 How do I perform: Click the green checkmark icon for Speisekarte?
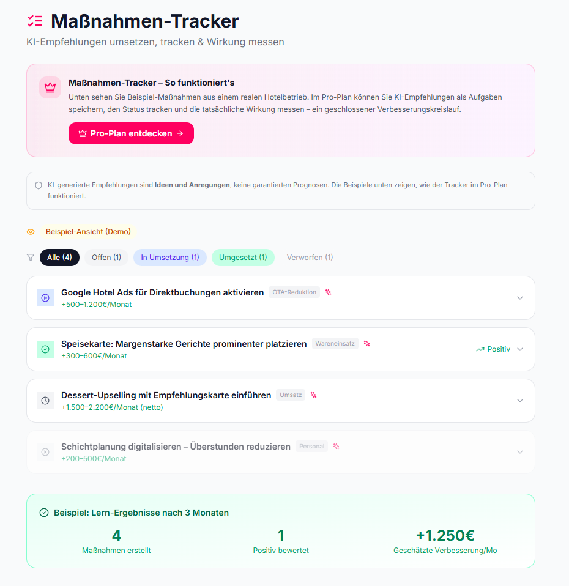(45, 349)
